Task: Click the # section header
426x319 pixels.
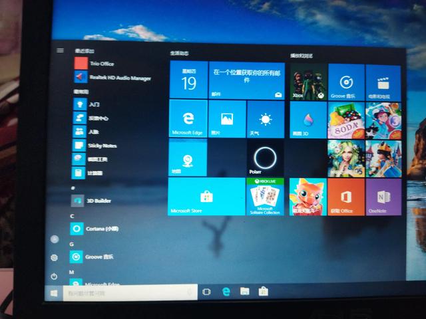Action: 73,187
